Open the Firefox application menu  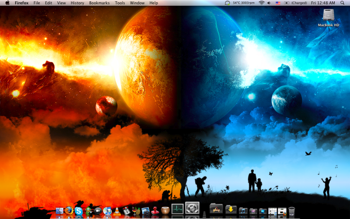21,3
